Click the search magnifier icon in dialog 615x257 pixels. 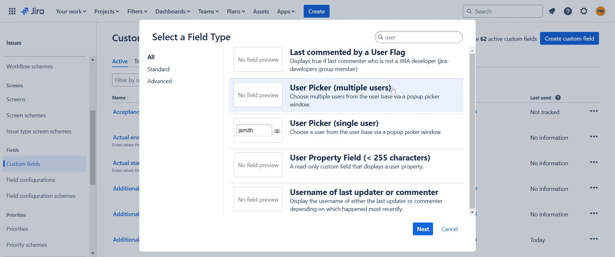(381, 37)
